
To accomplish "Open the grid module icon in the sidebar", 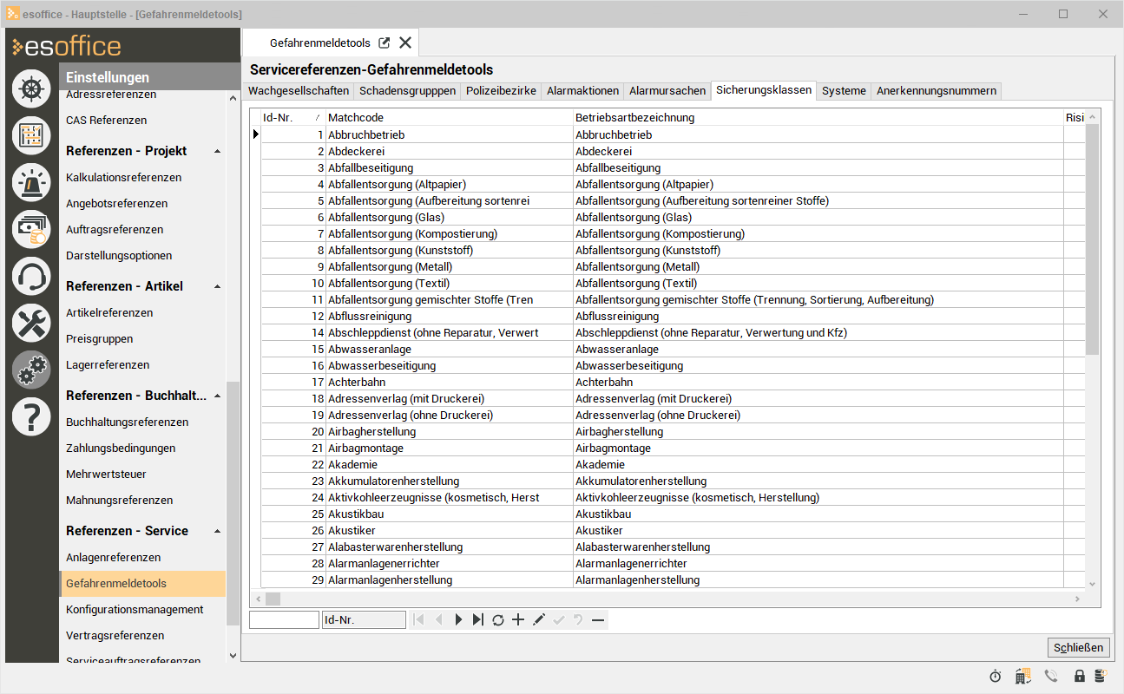I will tap(31, 135).
